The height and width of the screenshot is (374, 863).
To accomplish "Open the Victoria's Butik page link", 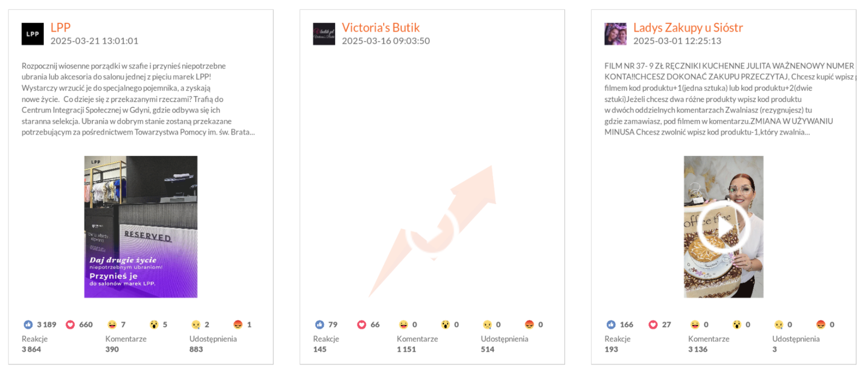I will tap(380, 28).
